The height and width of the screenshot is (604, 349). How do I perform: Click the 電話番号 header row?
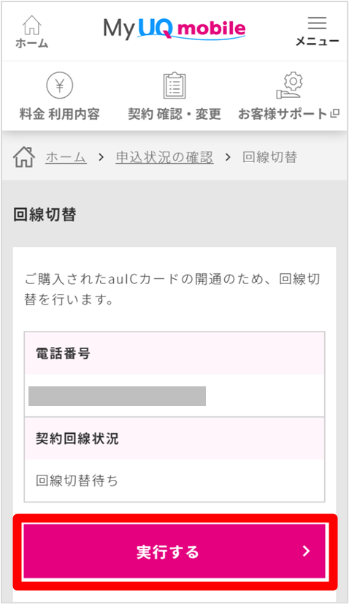pos(174,353)
